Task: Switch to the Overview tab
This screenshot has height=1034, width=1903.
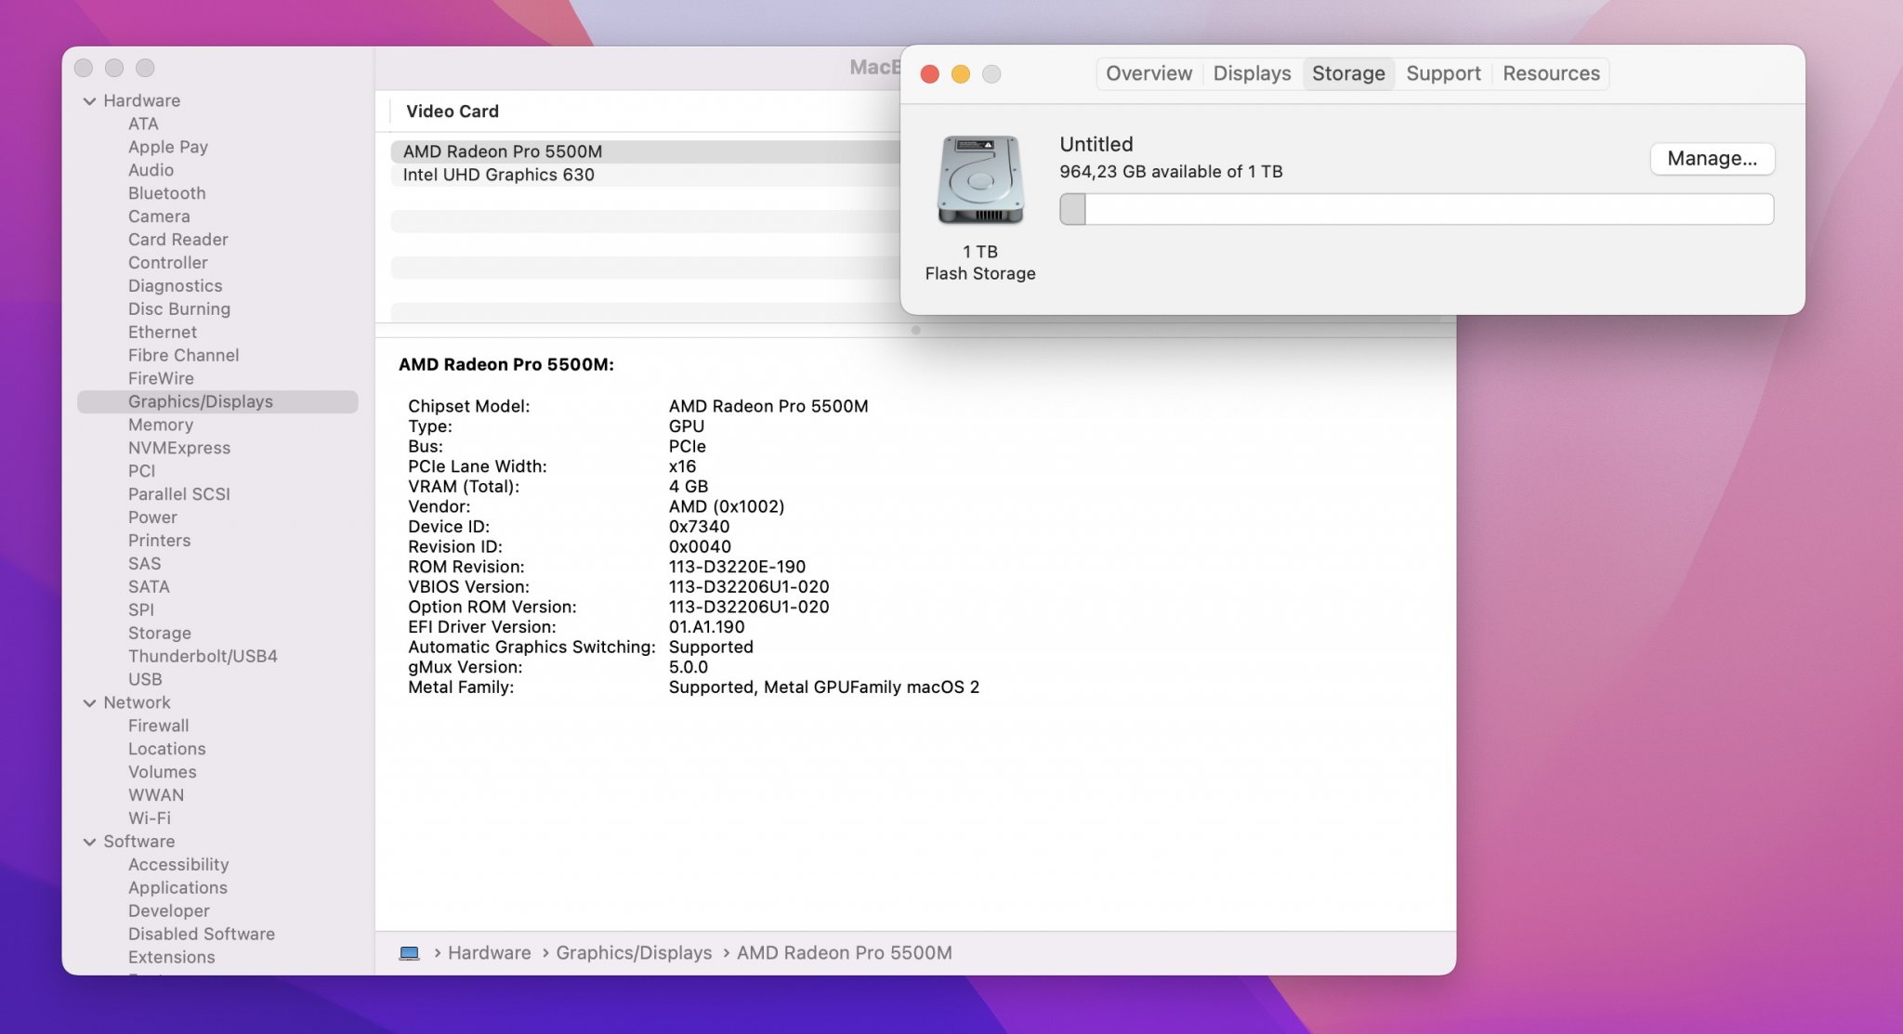Action: (x=1148, y=73)
